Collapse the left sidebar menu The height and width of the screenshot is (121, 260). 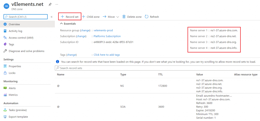(x=52, y=17)
